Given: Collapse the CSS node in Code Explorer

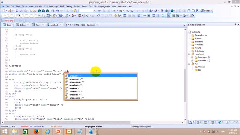Looking at the screenshot, I should [x=189, y=64].
